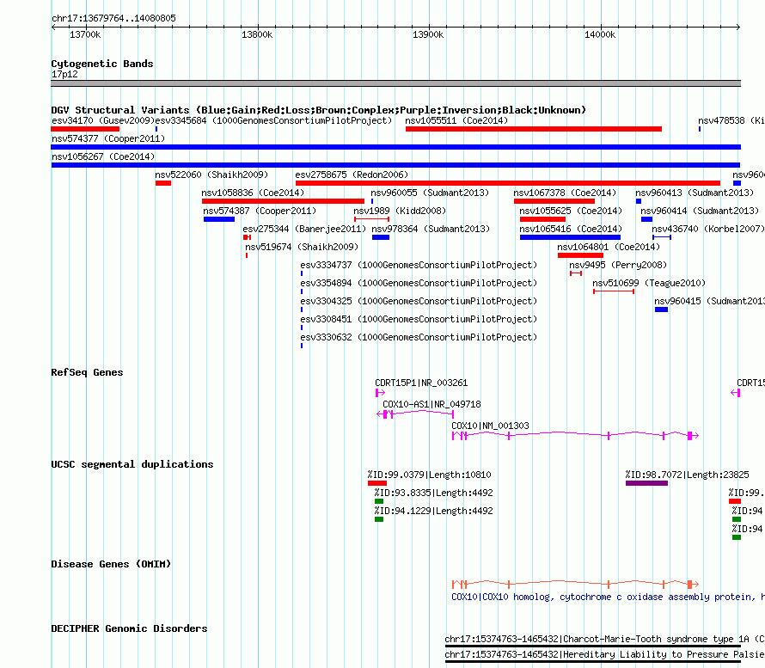Click the nsv510699 (Teague2010) red span
This screenshot has width=765, height=668.
[614, 291]
